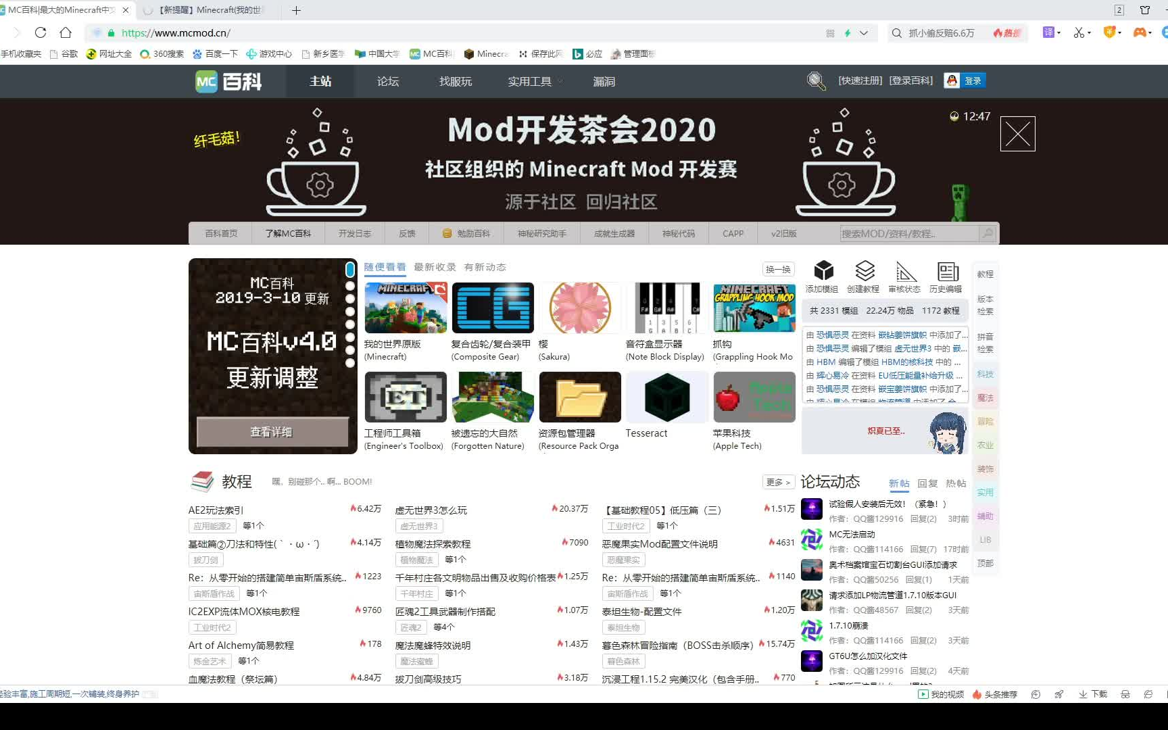The height and width of the screenshot is (730, 1168).
Task: Open forum post 试验假人安装后无效!
Action: click(888, 504)
